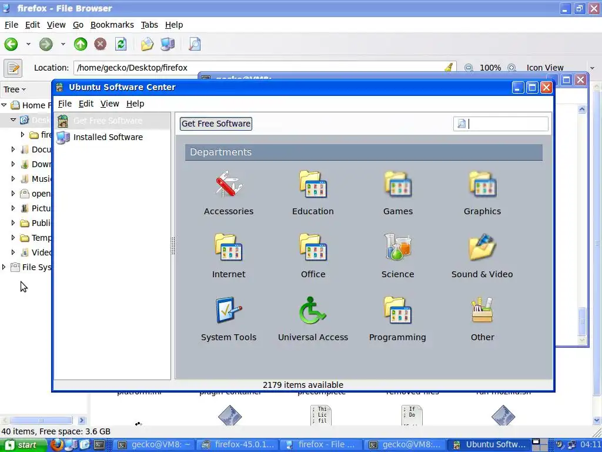Zoom out in File Browser
This screenshot has width=602, height=452.
pyautogui.click(x=469, y=68)
